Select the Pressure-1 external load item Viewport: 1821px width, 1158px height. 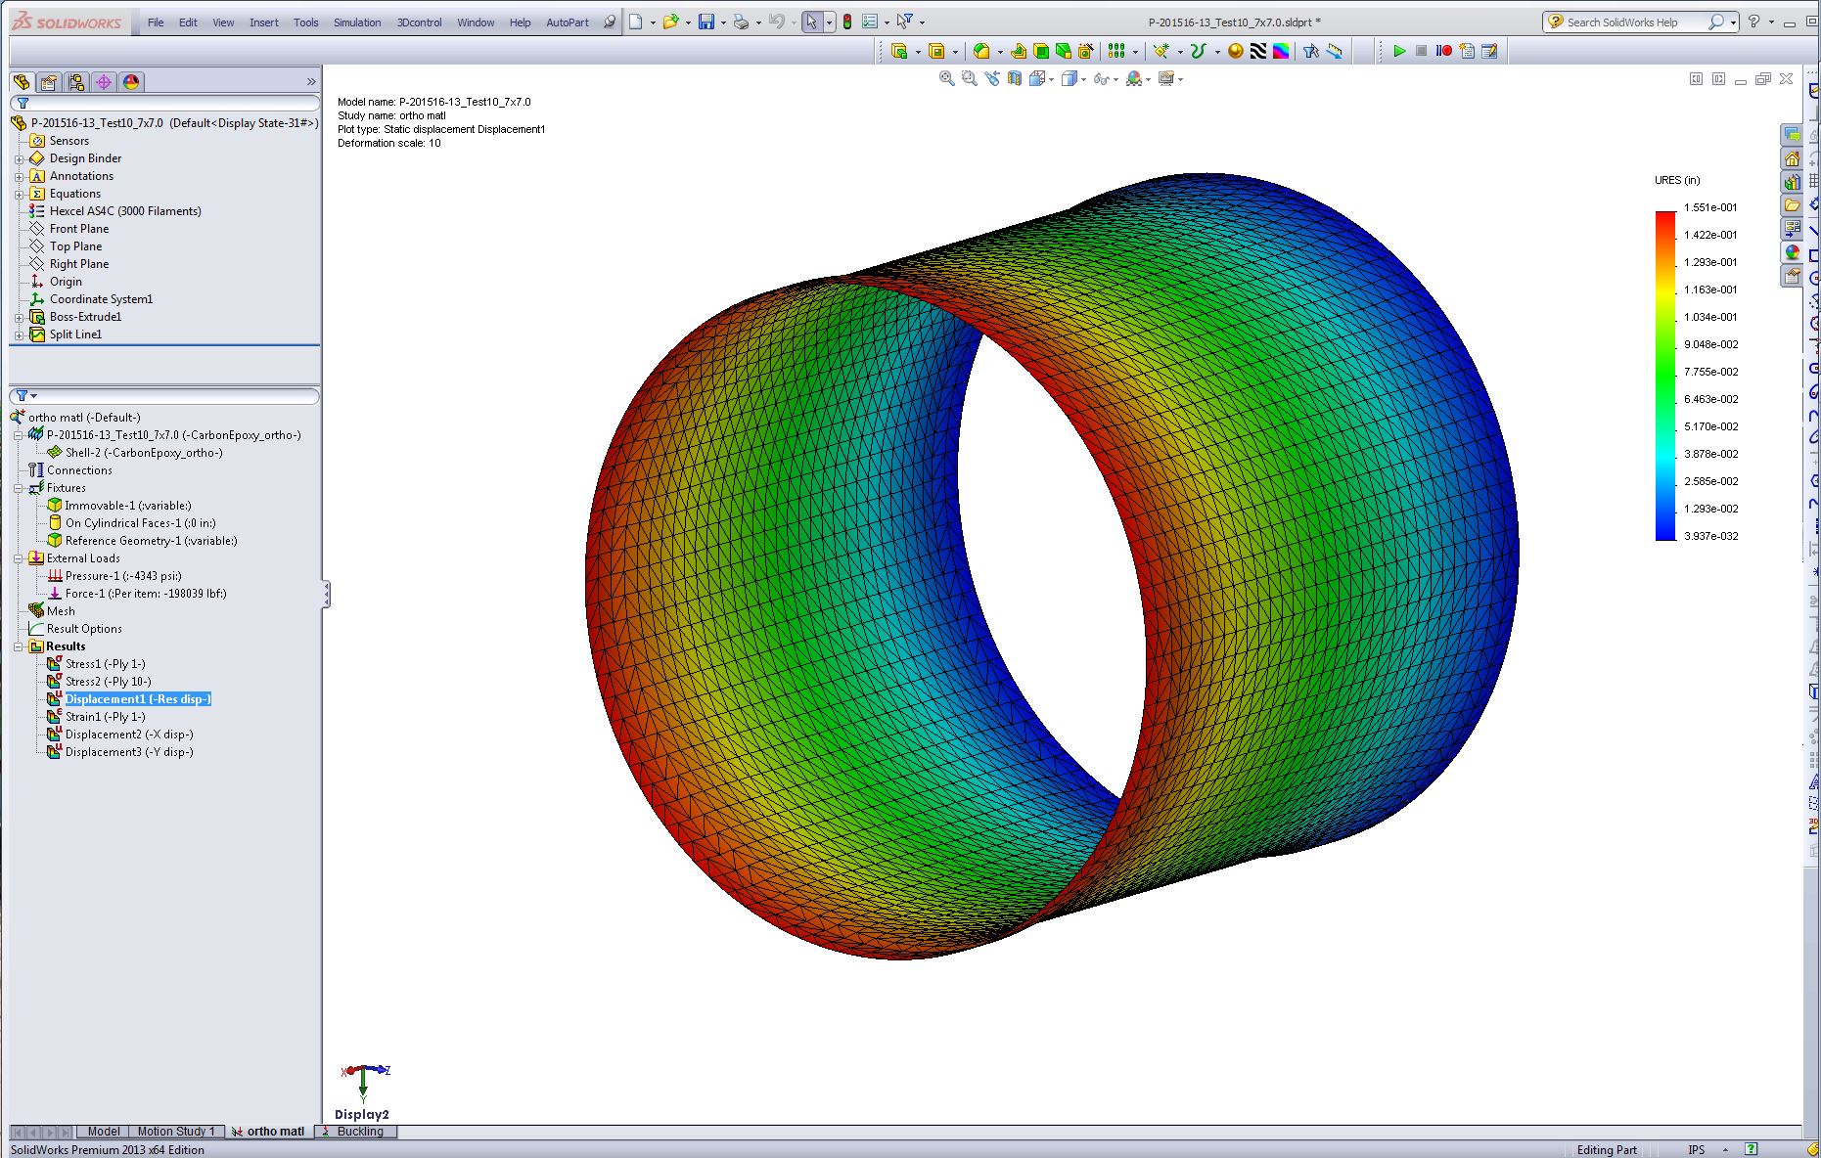(123, 576)
